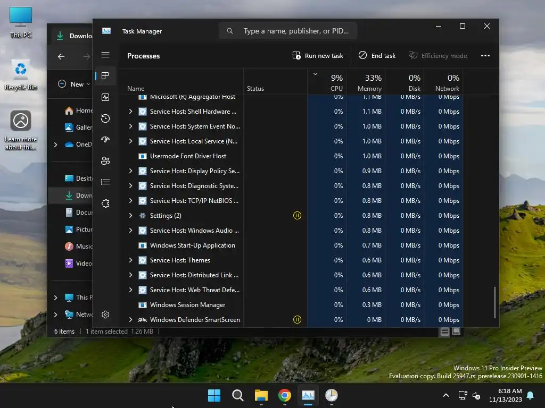Open the Startup apps icon in sidebar

(x=105, y=140)
